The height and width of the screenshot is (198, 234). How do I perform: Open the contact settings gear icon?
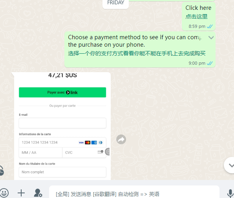pyautogui.click(x=38, y=193)
